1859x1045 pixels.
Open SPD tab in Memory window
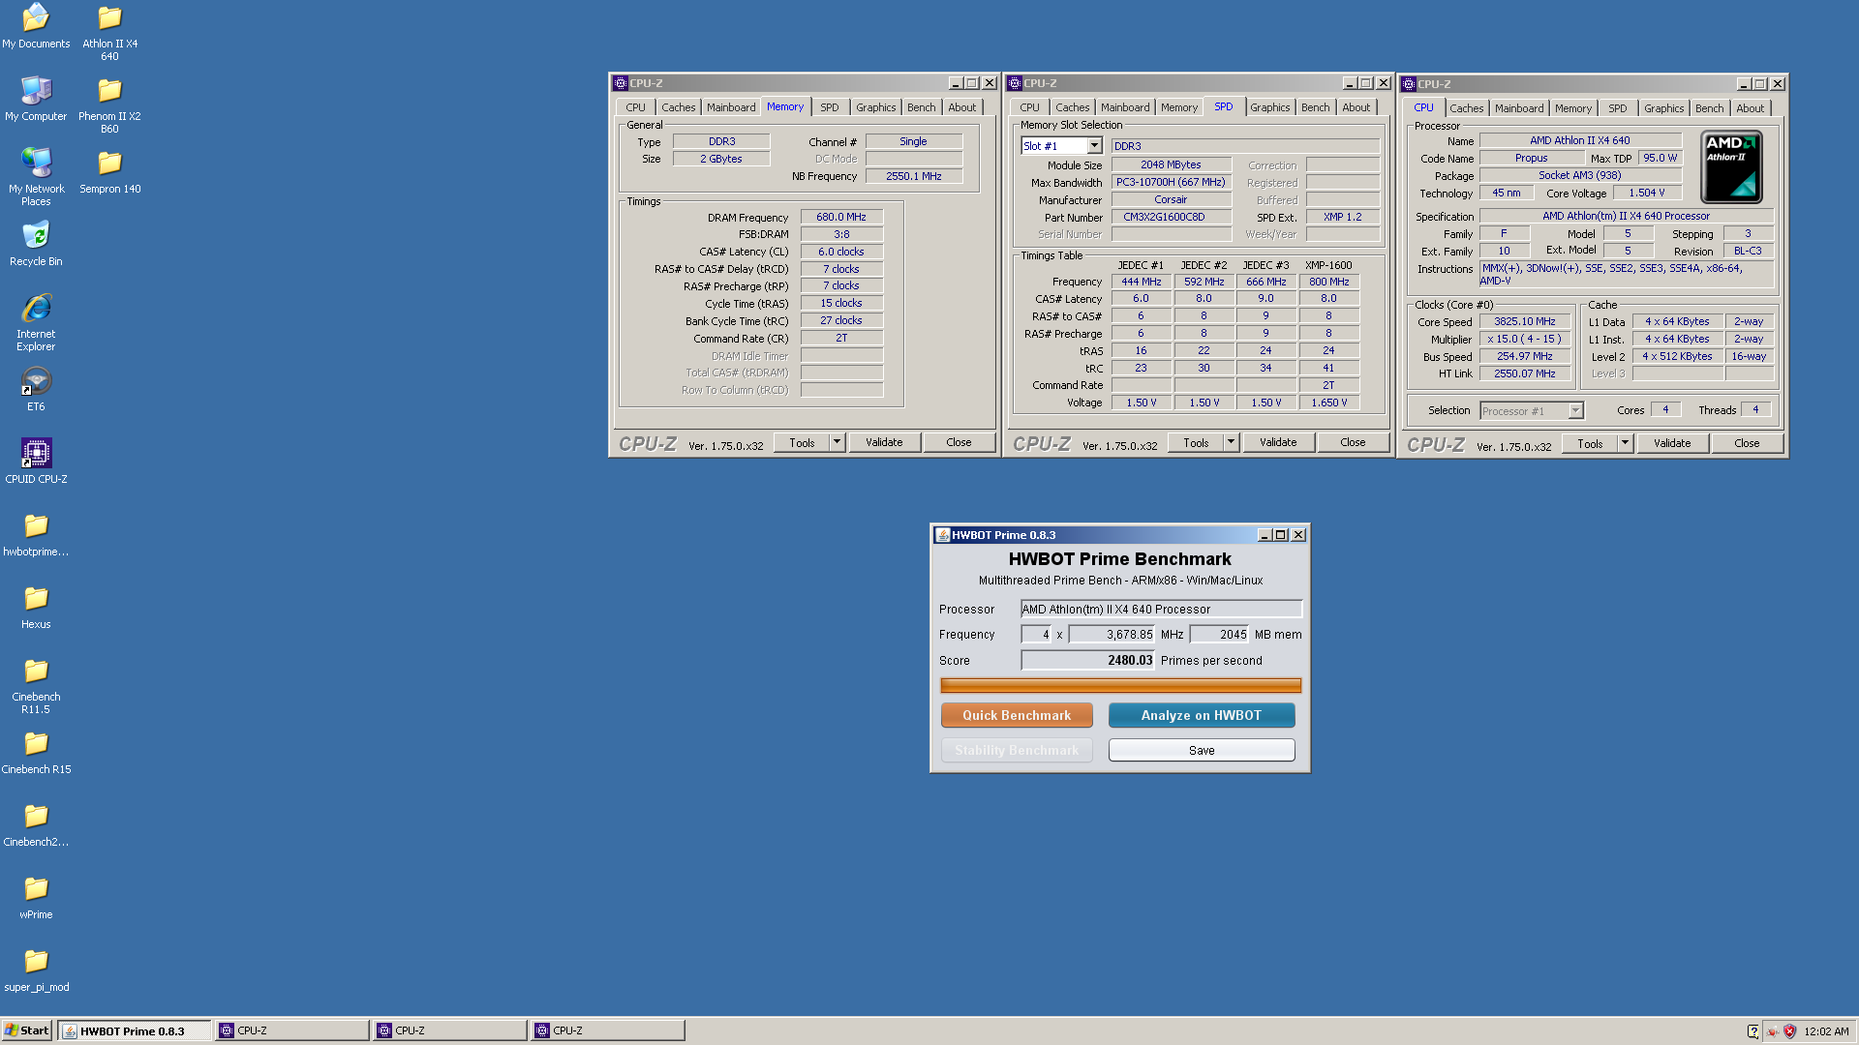[830, 107]
